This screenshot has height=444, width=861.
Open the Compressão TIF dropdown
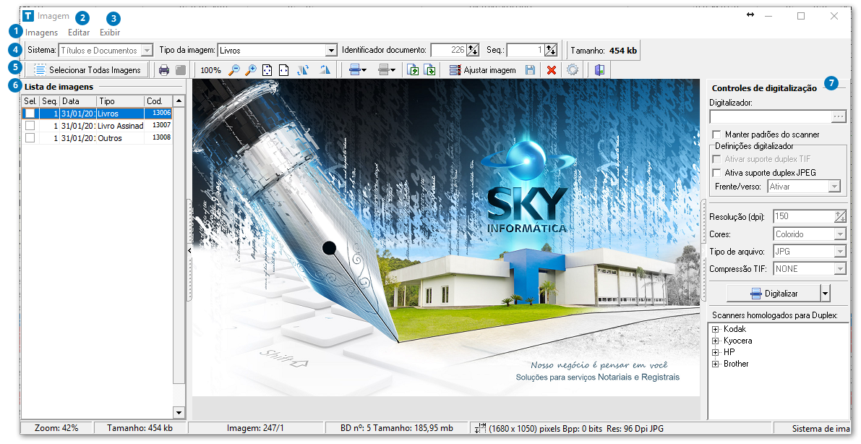840,269
